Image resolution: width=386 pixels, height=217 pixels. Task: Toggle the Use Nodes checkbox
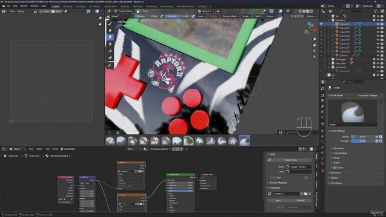pos(62,149)
